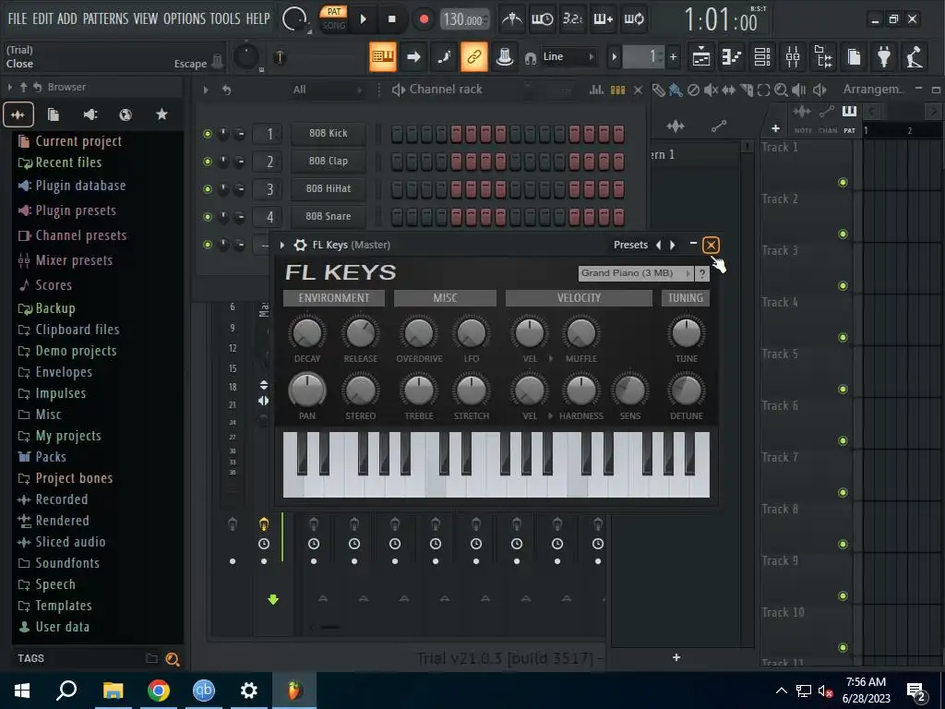
Task: Toggle the metronome icon
Action: point(512,19)
